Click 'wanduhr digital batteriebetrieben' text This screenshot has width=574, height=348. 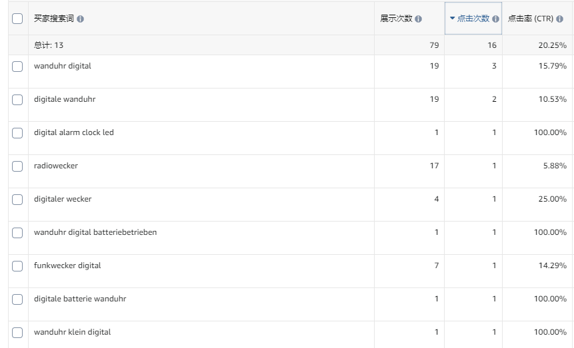tap(95, 232)
